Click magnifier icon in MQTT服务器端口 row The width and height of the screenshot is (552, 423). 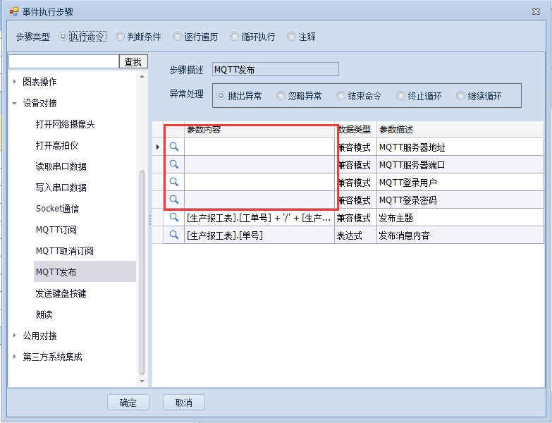(x=173, y=164)
